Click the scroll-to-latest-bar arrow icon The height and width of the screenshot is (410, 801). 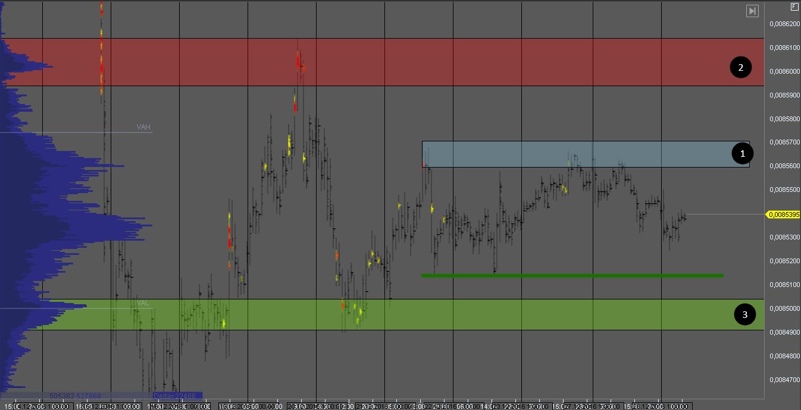[752, 11]
